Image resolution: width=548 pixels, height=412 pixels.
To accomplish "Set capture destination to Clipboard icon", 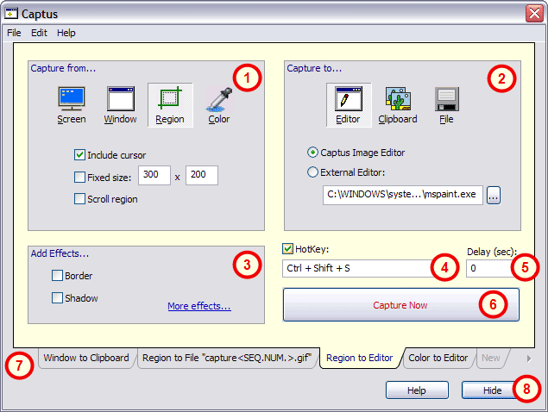I will [397, 100].
